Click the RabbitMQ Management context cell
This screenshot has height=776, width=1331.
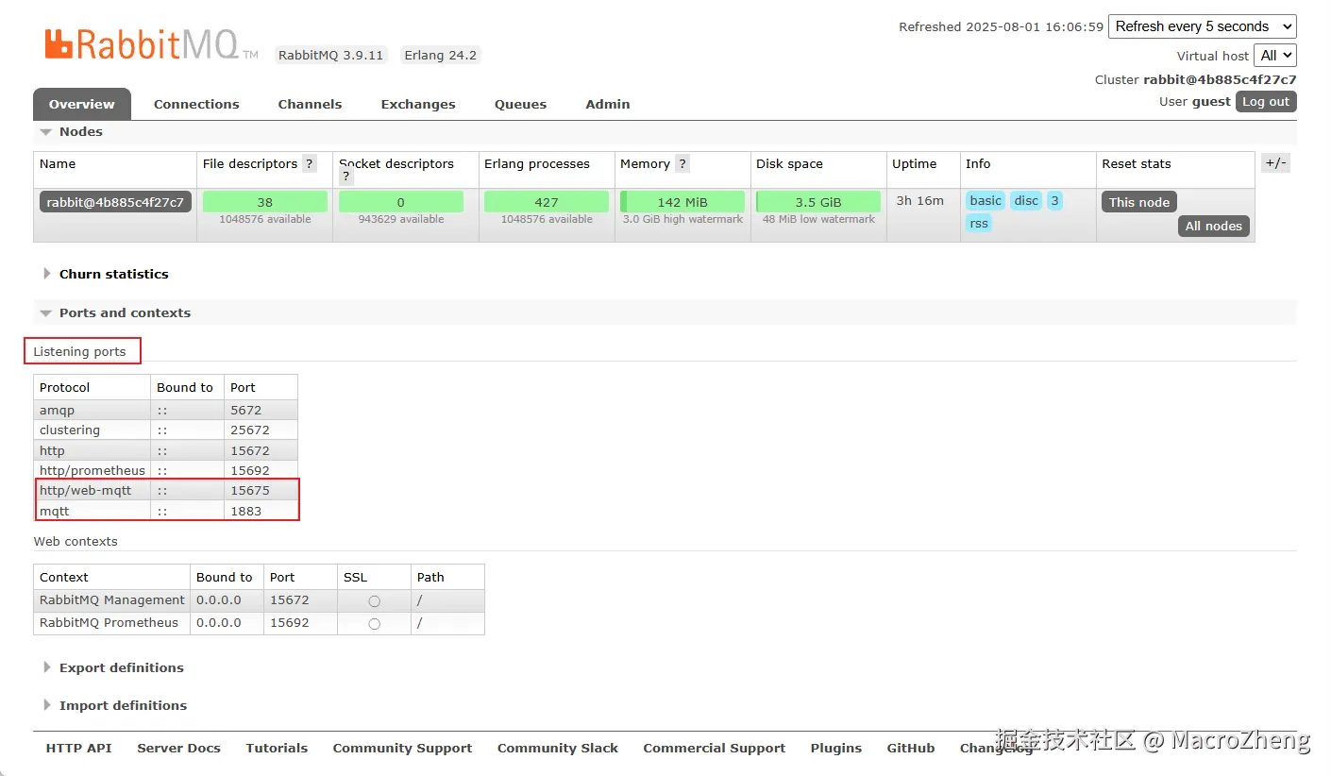(x=112, y=599)
